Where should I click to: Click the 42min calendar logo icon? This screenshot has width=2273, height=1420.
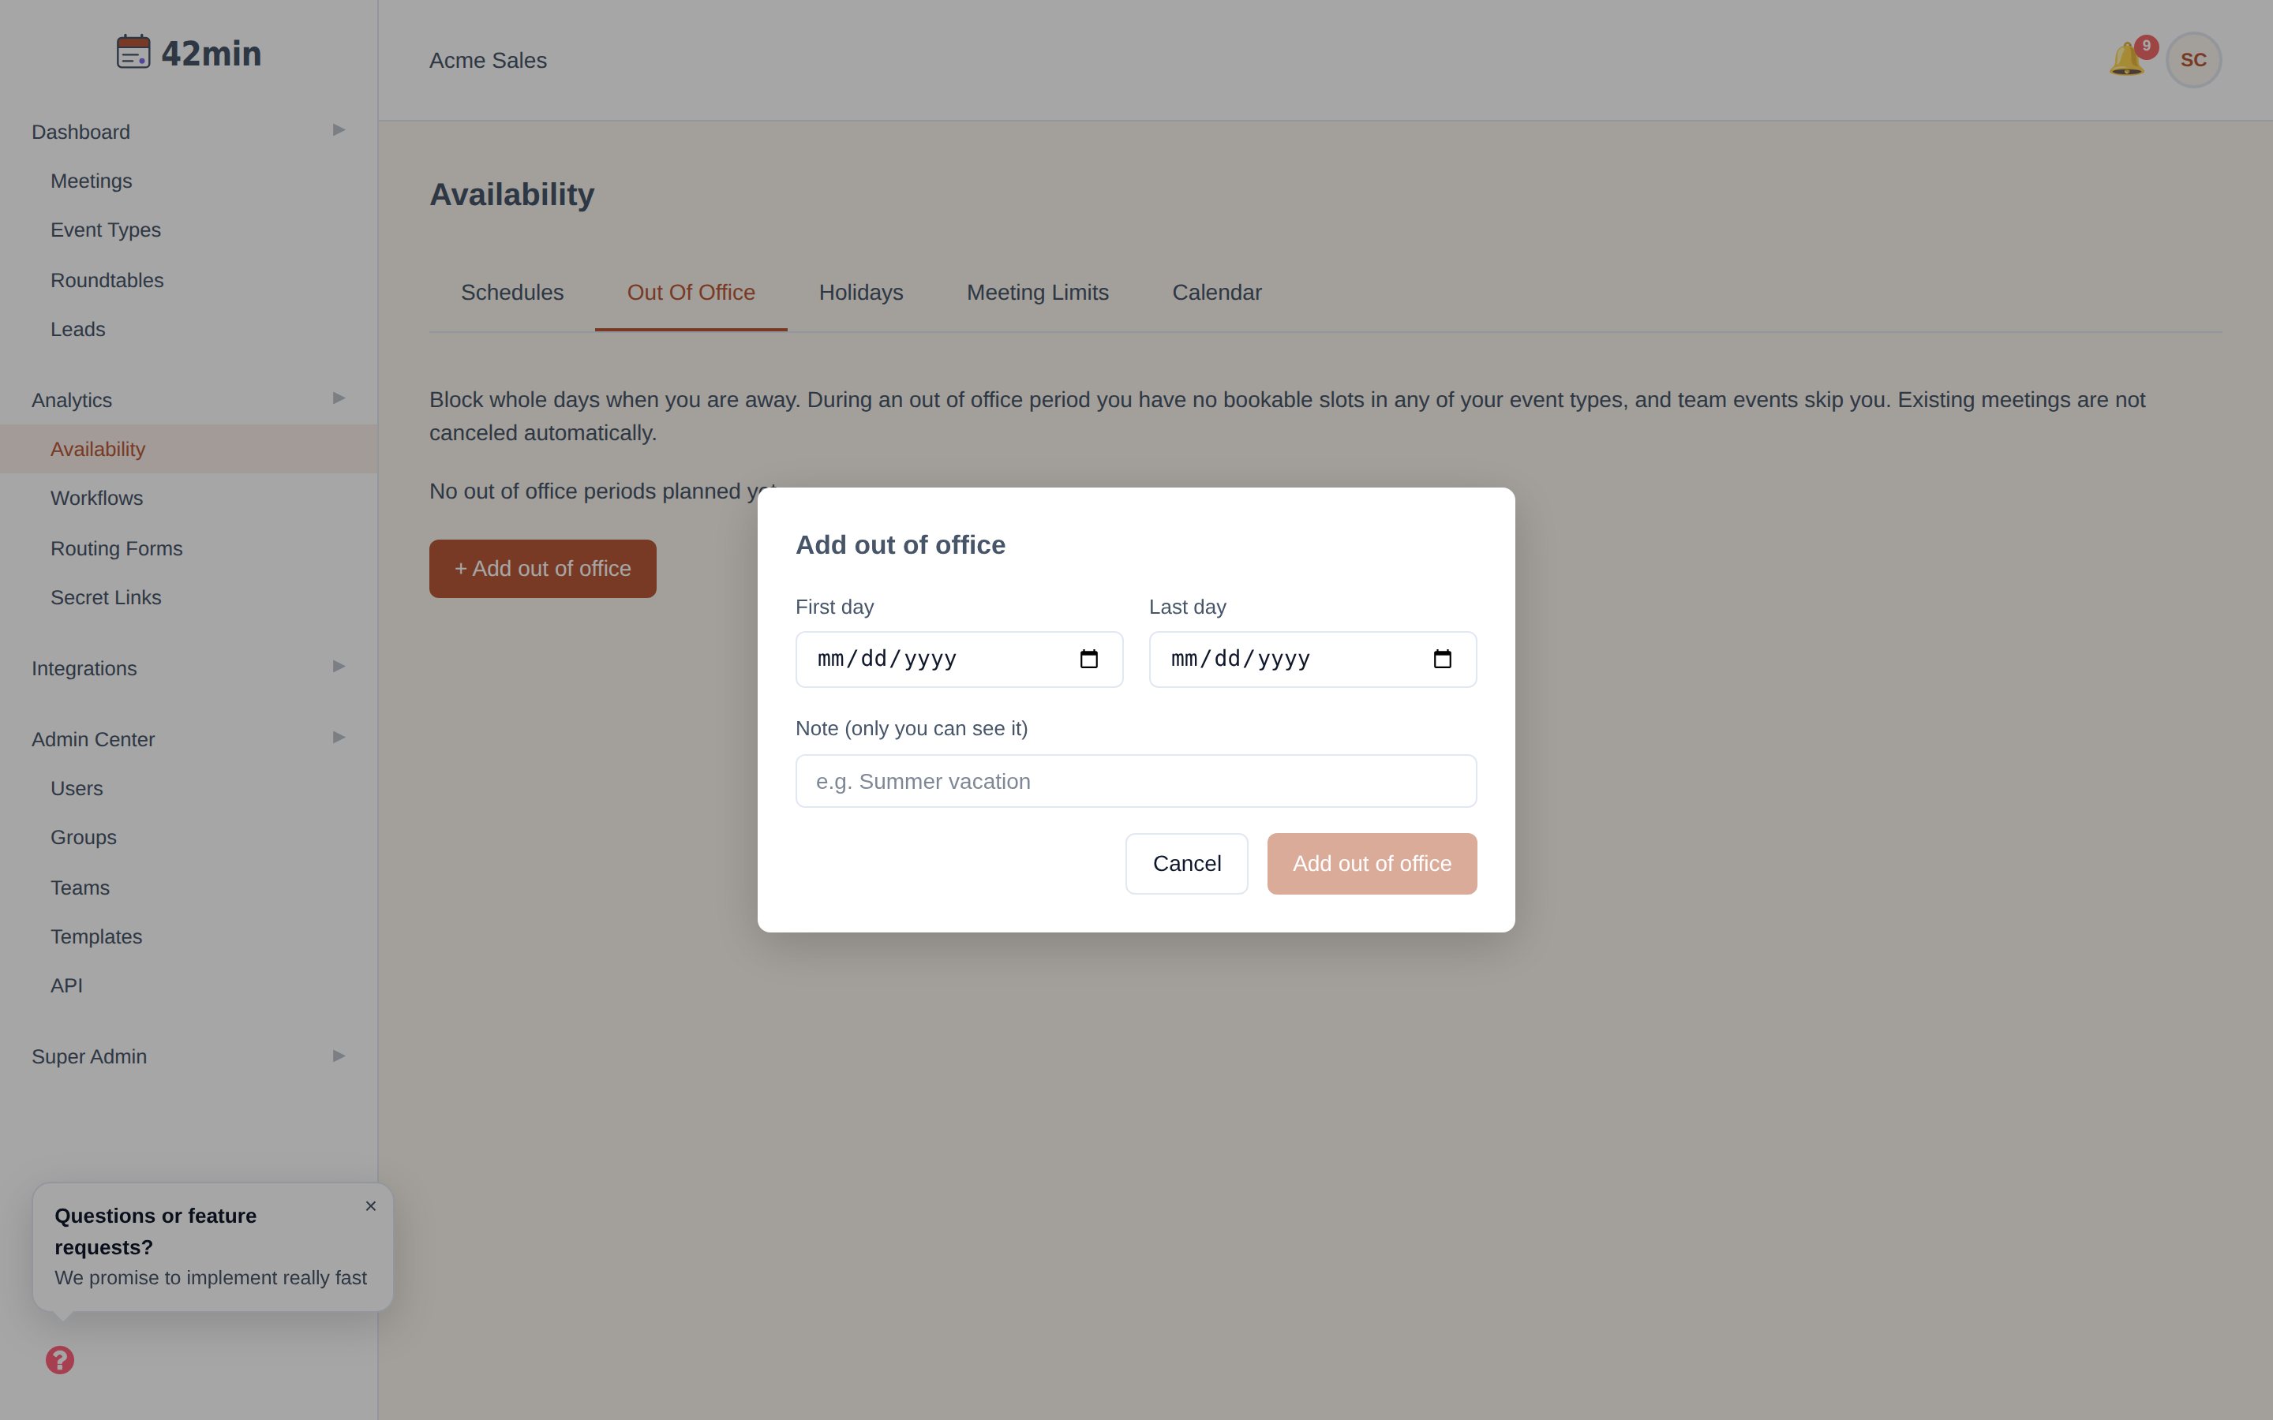coord(133,53)
